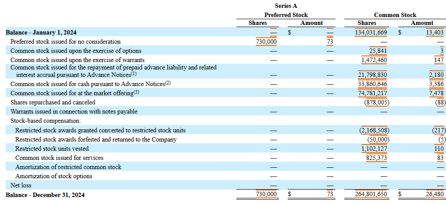446x204 pixels.
Task: Select the Balance - December 31, 2024 row label
Action: [45, 195]
